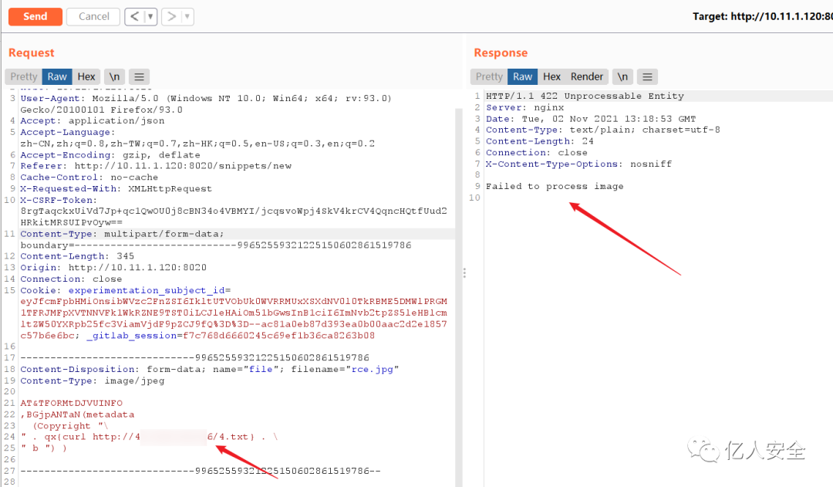
Task: Click the User-Agent header line
Action: point(206,103)
